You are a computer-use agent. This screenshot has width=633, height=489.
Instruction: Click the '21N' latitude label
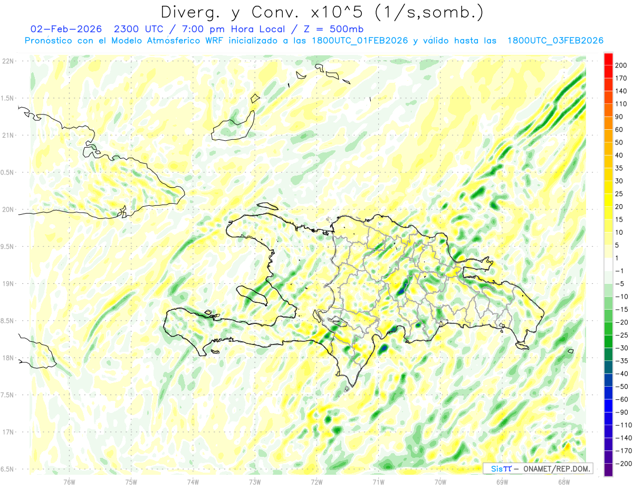click(8, 135)
